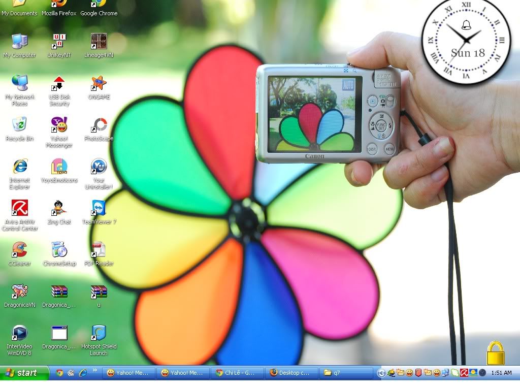The height and width of the screenshot is (390, 520).
Task: Expand the quick launch overflow chevron
Action: [94, 371]
